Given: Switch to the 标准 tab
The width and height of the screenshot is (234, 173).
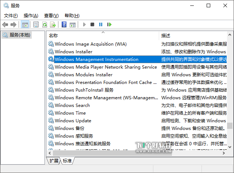Looking at the screenshot, I should [x=67, y=161].
